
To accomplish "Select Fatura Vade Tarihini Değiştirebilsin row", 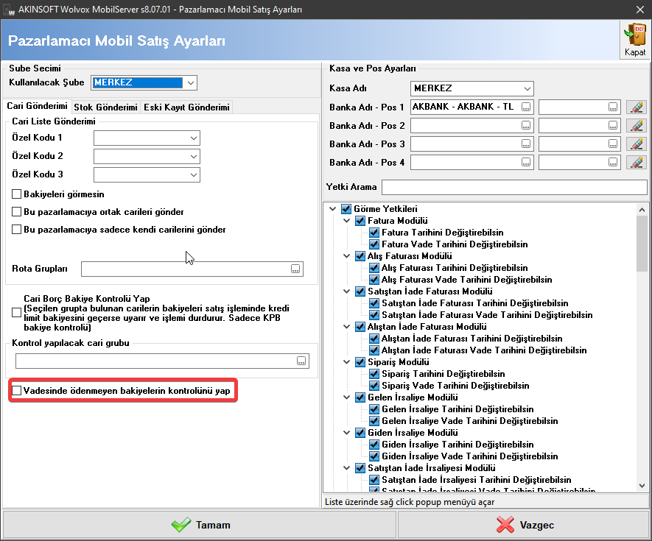I will [455, 244].
